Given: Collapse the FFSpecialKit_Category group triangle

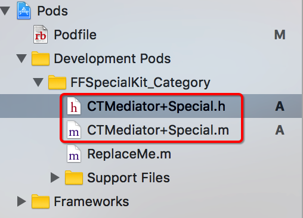Looking at the screenshot, I should pos(38,82).
